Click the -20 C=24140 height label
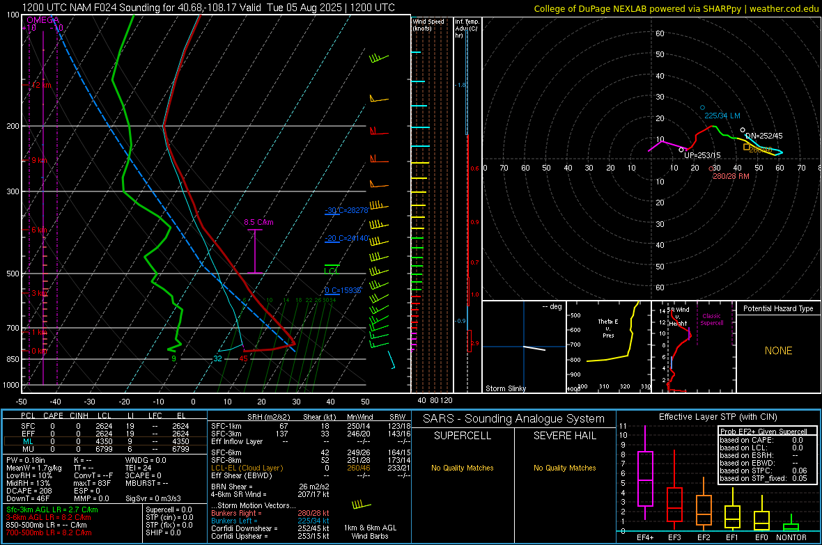This screenshot has height=545, width=822. 346,238
